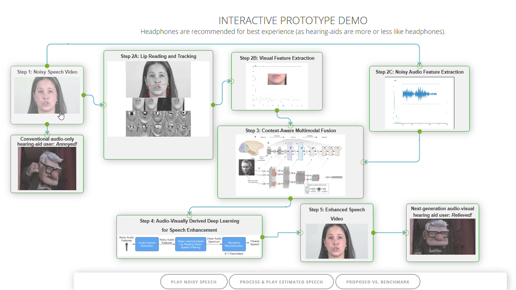This screenshot has height=290, width=516.
Task: Select the Step 2A lip tracking image
Action: point(158,99)
